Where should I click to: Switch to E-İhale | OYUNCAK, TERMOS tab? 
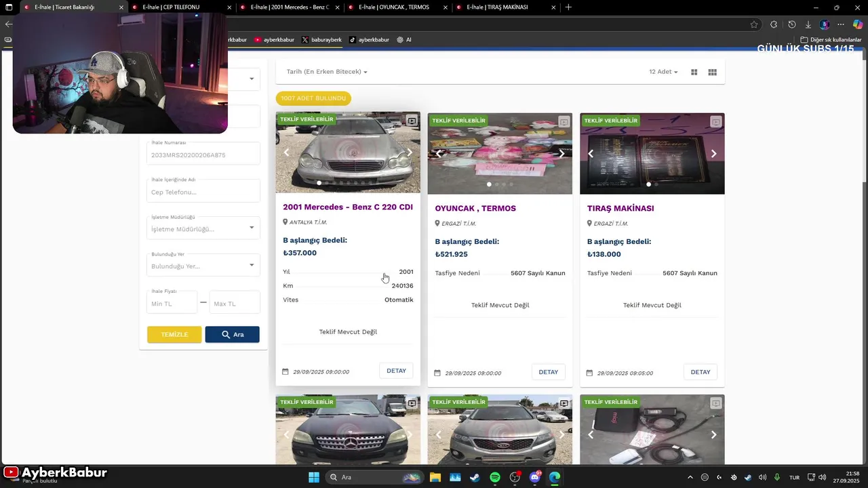pyautogui.click(x=399, y=7)
